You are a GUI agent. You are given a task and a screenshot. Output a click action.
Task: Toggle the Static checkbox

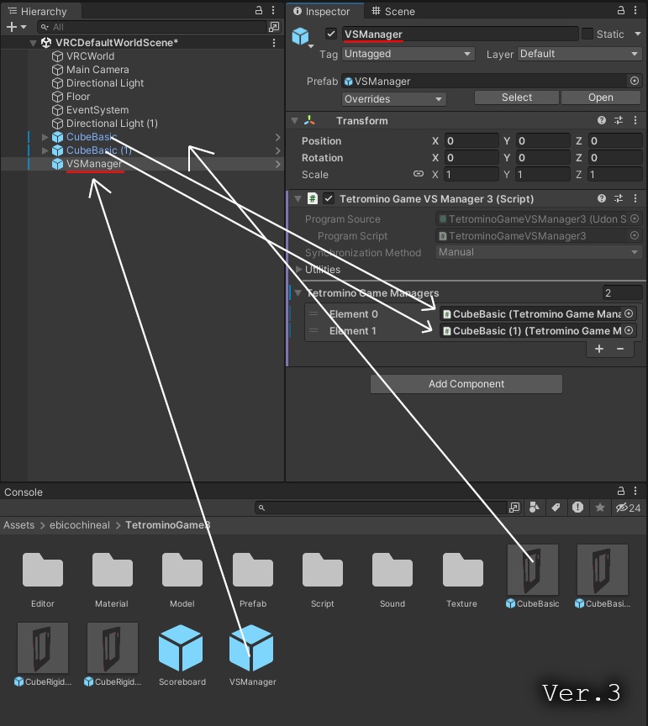point(587,34)
